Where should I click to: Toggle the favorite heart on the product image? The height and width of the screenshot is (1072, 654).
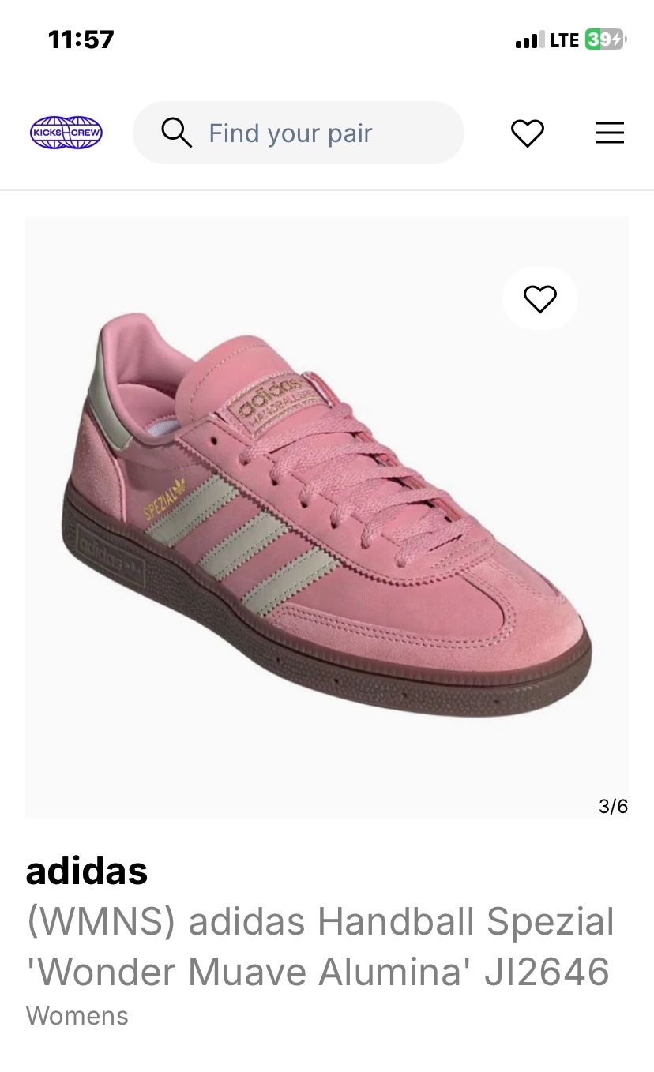(540, 298)
